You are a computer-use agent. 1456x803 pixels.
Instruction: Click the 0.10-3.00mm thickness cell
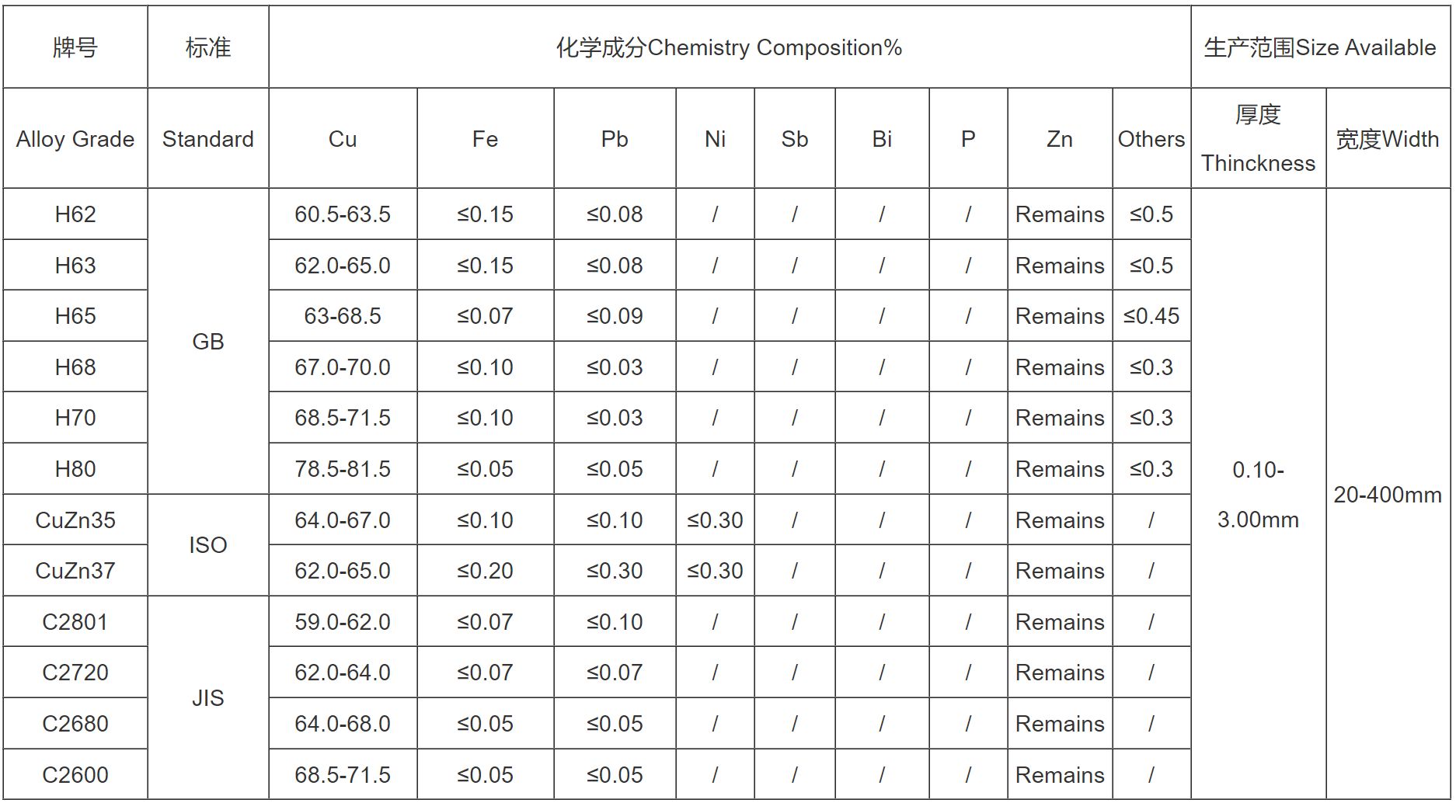tap(1258, 494)
